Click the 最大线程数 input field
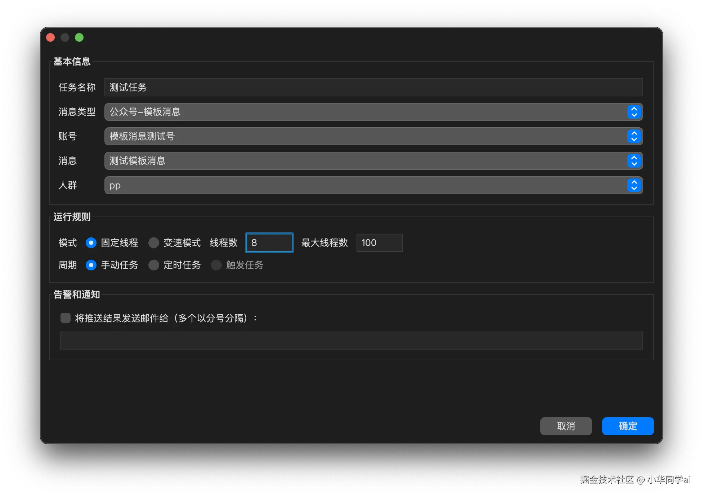Image resolution: width=703 pixels, height=497 pixels. coord(379,243)
